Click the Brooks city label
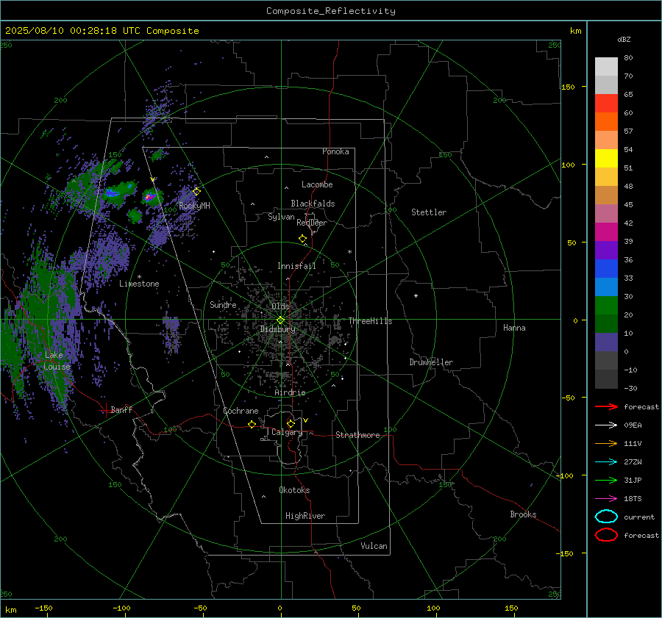Screen dimensions: 662x618 pos(523,514)
